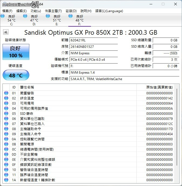Screen dimensions: 182x186
Task: Click the firmware field 620421RL
Action: pos(93,40)
